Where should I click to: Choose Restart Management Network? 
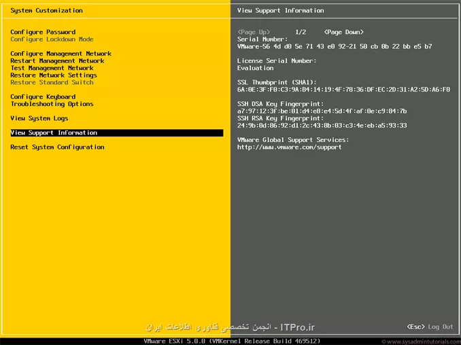pos(57,60)
